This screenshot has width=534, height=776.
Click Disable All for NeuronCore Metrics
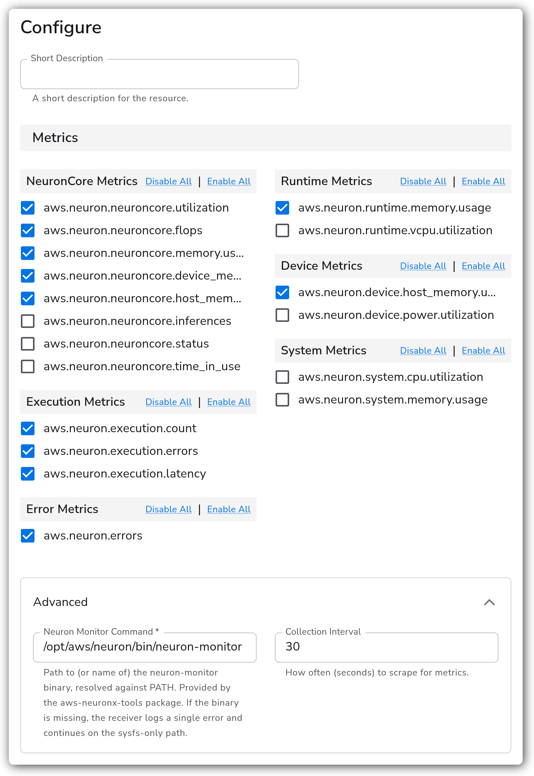click(x=169, y=181)
